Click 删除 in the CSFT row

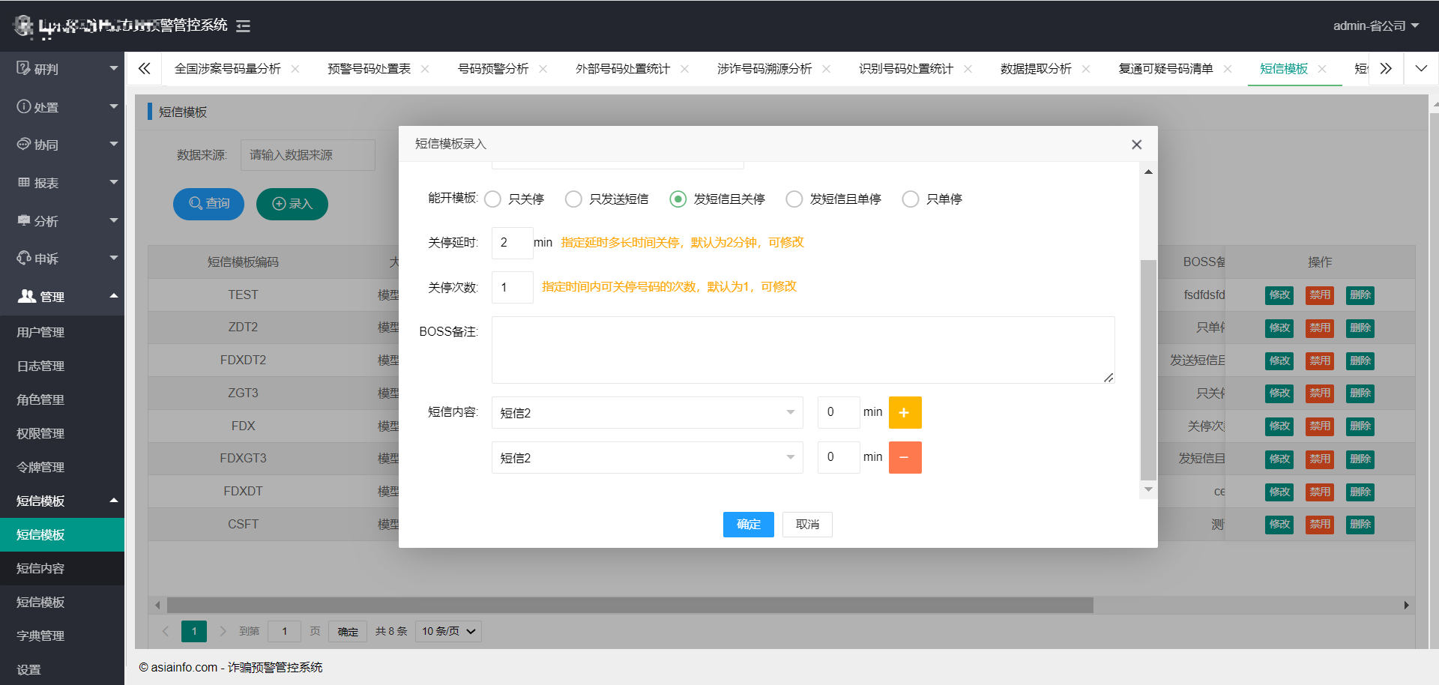pos(1360,525)
